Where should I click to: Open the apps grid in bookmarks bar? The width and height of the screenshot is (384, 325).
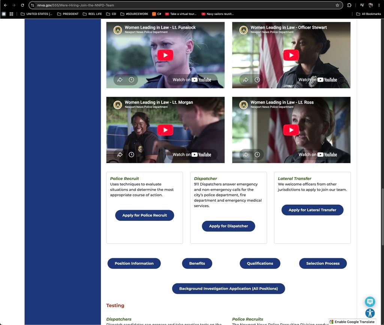(11, 14)
